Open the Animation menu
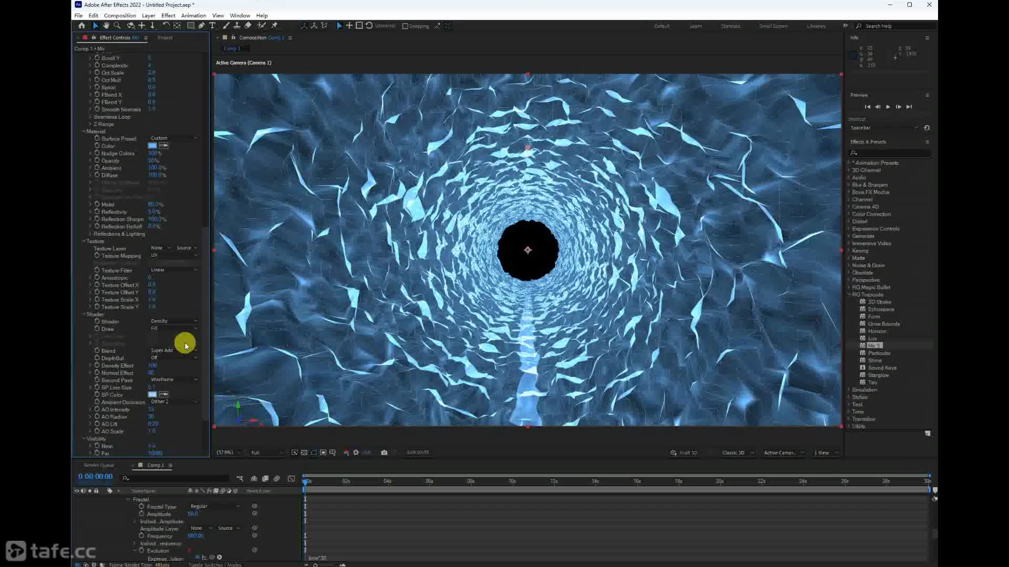1009x567 pixels. (193, 15)
